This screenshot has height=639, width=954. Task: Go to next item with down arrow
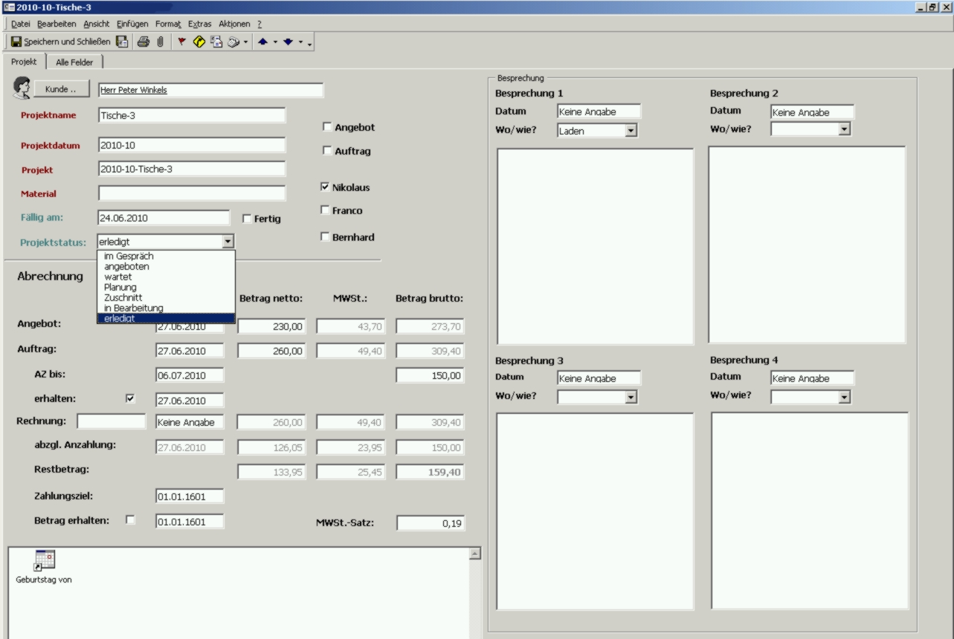(x=289, y=42)
